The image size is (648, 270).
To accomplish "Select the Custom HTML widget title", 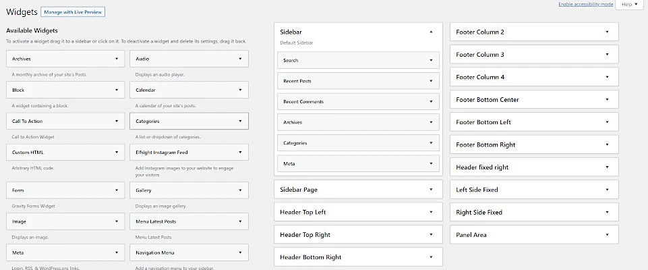I will pyautogui.click(x=28, y=152).
